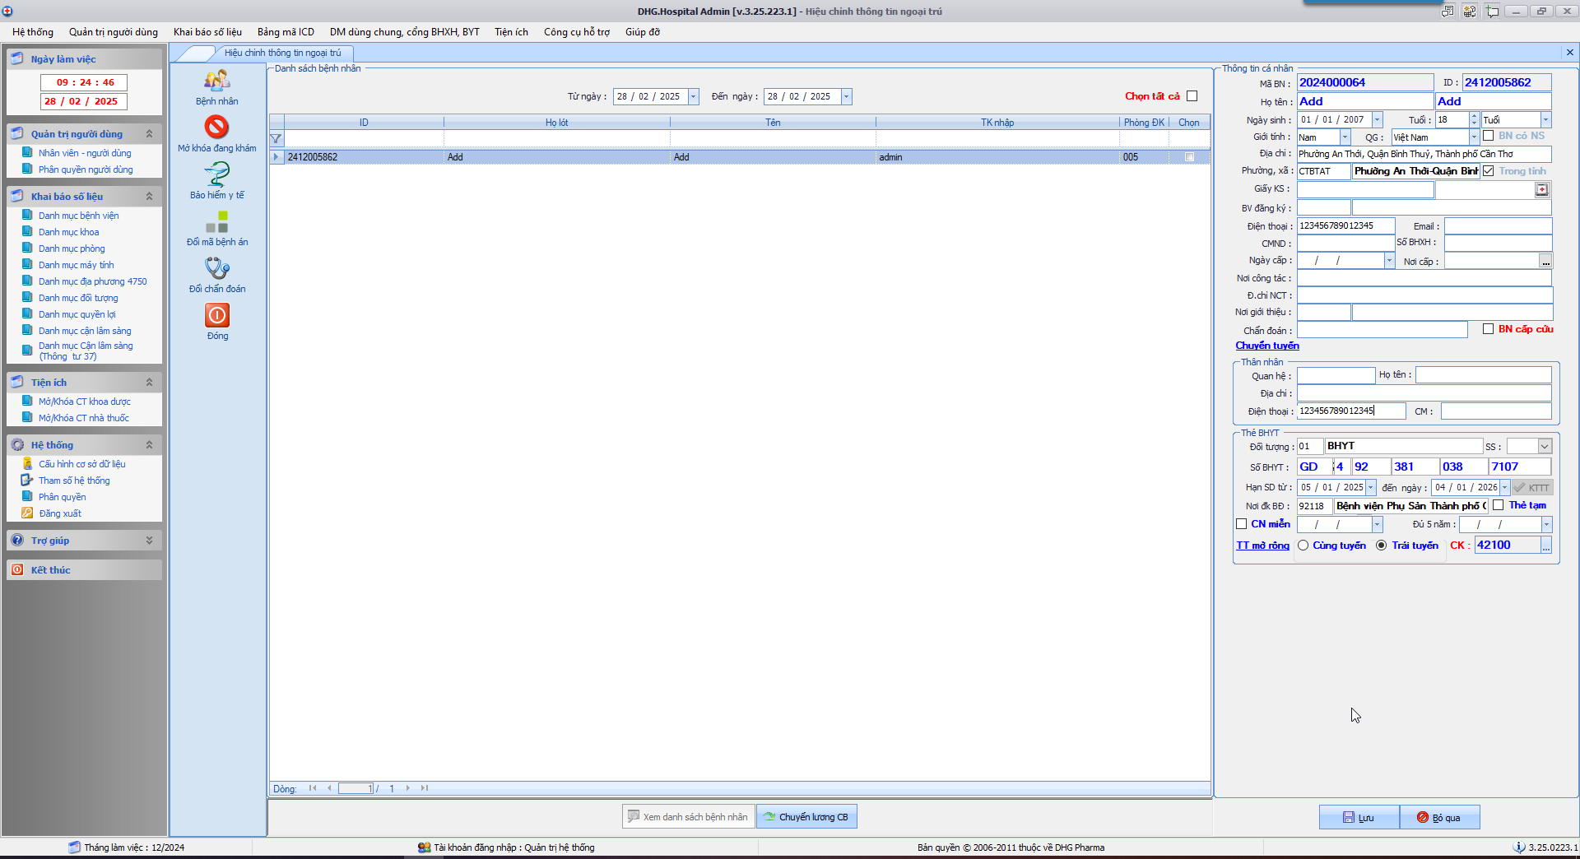The height and width of the screenshot is (859, 1580).
Task: Select Đổi mã bệnh án icon
Action: tap(217, 221)
